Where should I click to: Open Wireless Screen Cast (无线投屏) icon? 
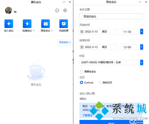pyautogui.click(x=64, y=24)
